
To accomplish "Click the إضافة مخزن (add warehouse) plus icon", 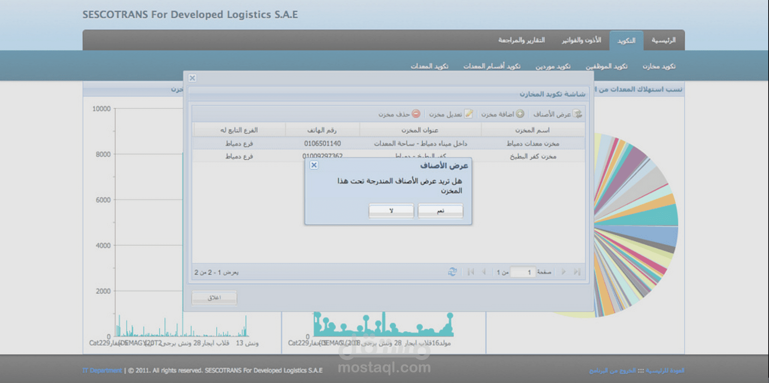I will [x=520, y=114].
